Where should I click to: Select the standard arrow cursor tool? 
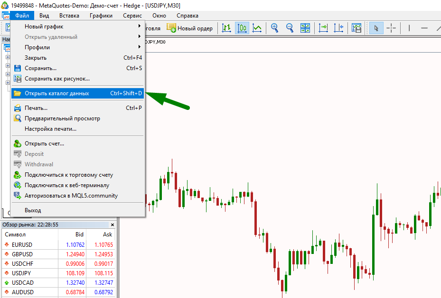point(376,28)
